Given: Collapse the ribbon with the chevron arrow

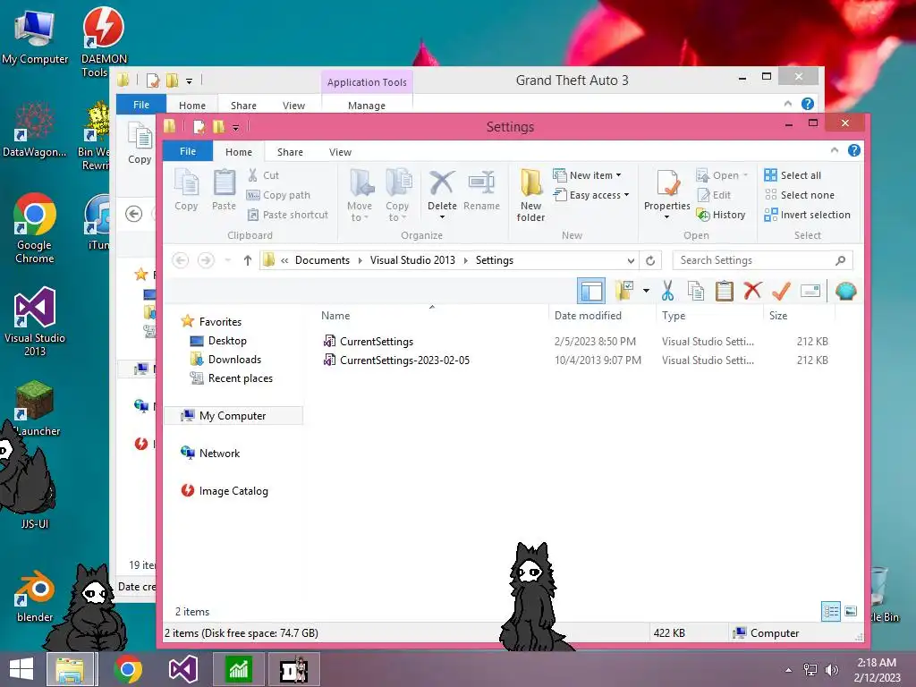Looking at the screenshot, I should 835,150.
